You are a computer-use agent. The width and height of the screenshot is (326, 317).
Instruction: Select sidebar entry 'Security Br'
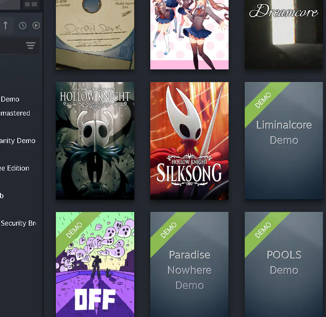(x=18, y=223)
